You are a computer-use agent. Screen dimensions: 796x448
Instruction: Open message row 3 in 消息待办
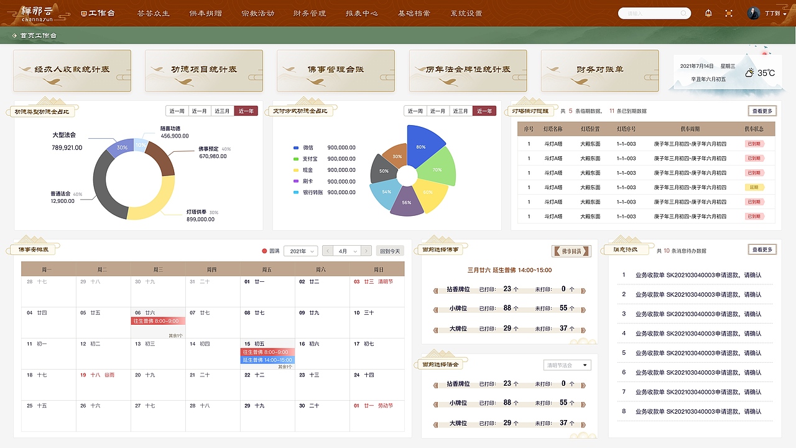click(695, 314)
